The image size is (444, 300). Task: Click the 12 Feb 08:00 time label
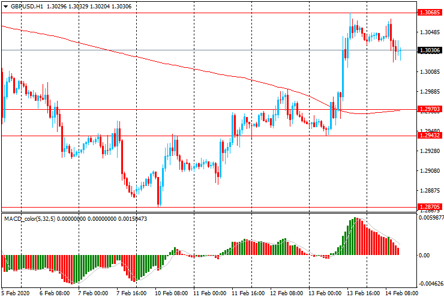[287, 293]
